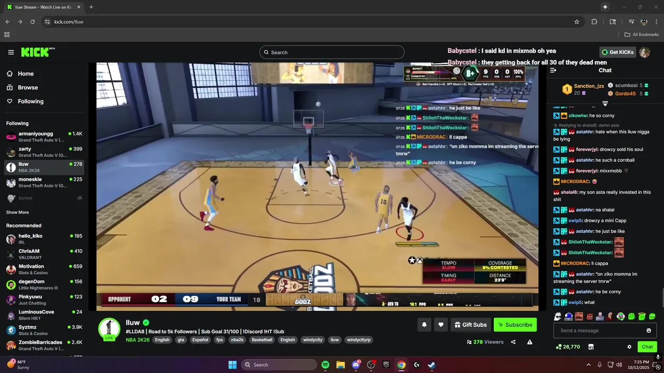This screenshot has width=664, height=373.
Task: Click the Español tag
Action: pyautogui.click(x=200, y=340)
